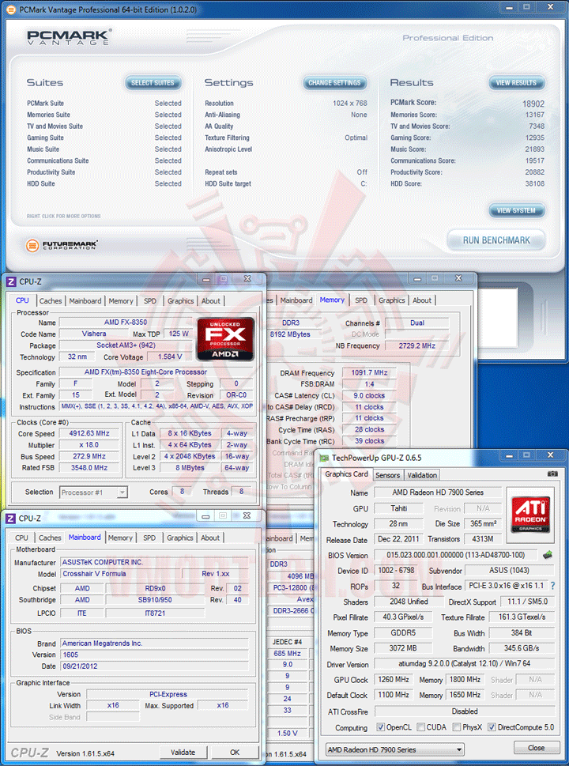Viewport: 569px width, 766px height.
Task: Click the Core Speed value 4912.63 MHz
Action: [x=89, y=433]
